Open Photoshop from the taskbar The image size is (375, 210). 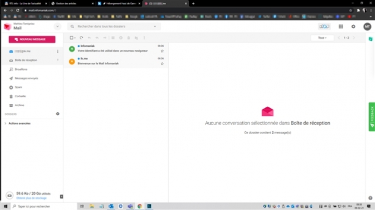149,206
